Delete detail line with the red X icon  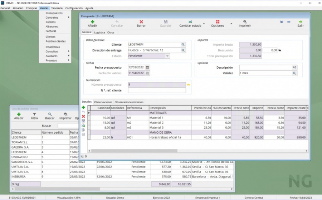click(83, 116)
